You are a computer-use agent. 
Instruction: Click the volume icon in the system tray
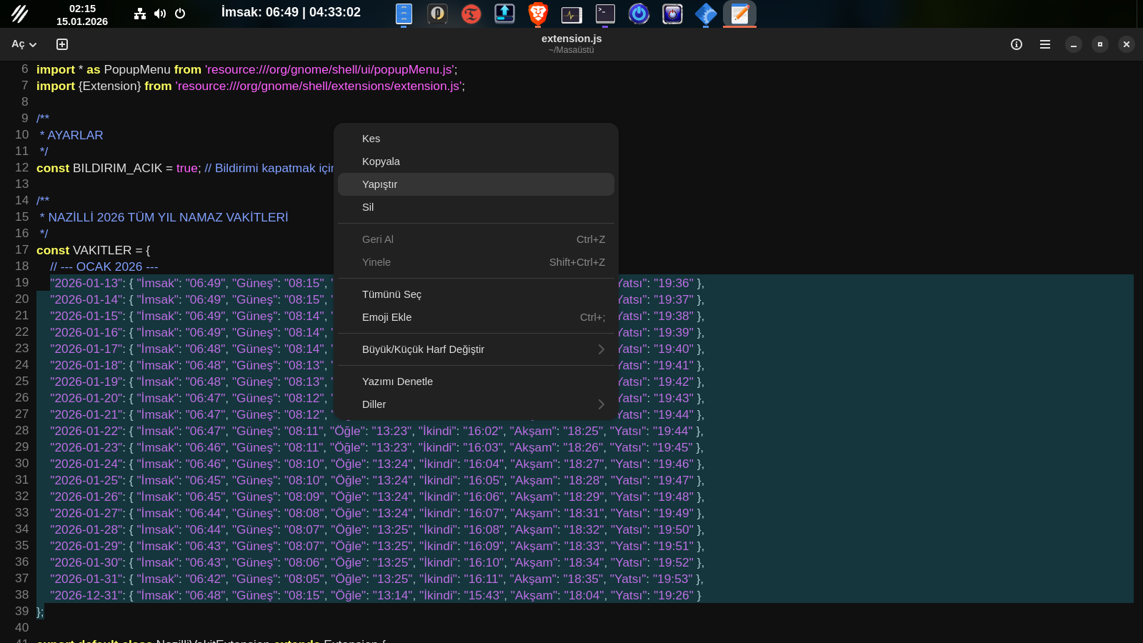(x=160, y=14)
